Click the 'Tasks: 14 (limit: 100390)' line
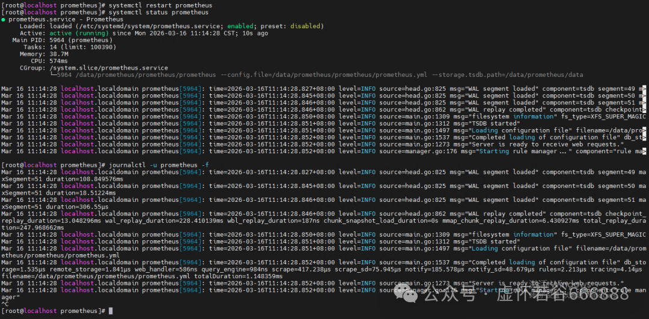Viewport: 649px width, 319px height. tap(70, 47)
